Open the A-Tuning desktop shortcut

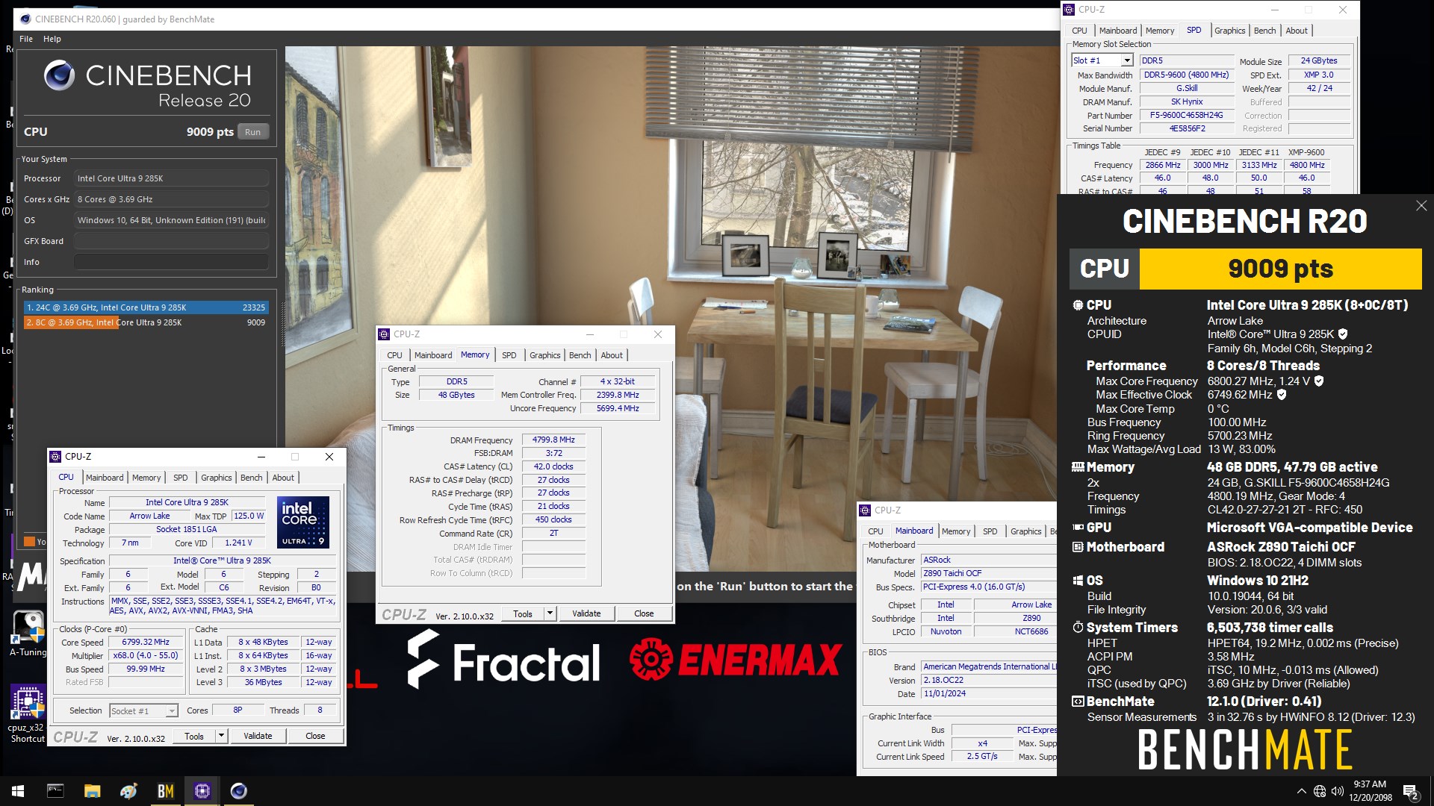coord(28,634)
